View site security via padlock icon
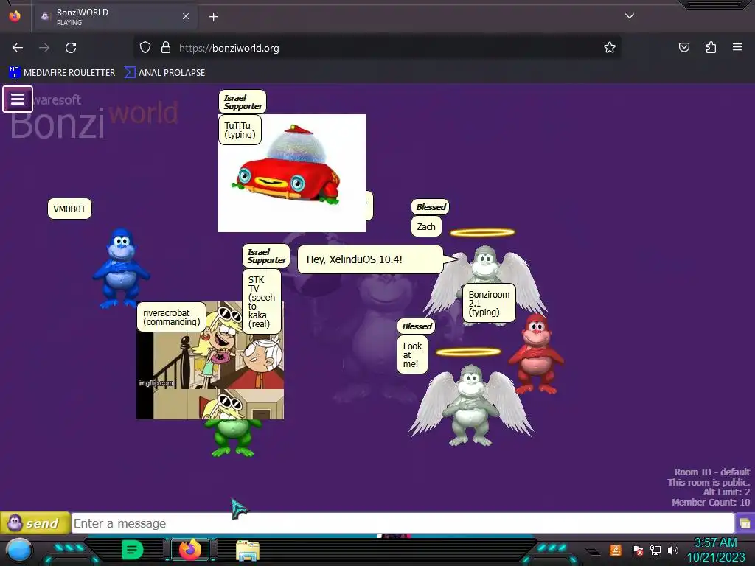 click(x=166, y=48)
